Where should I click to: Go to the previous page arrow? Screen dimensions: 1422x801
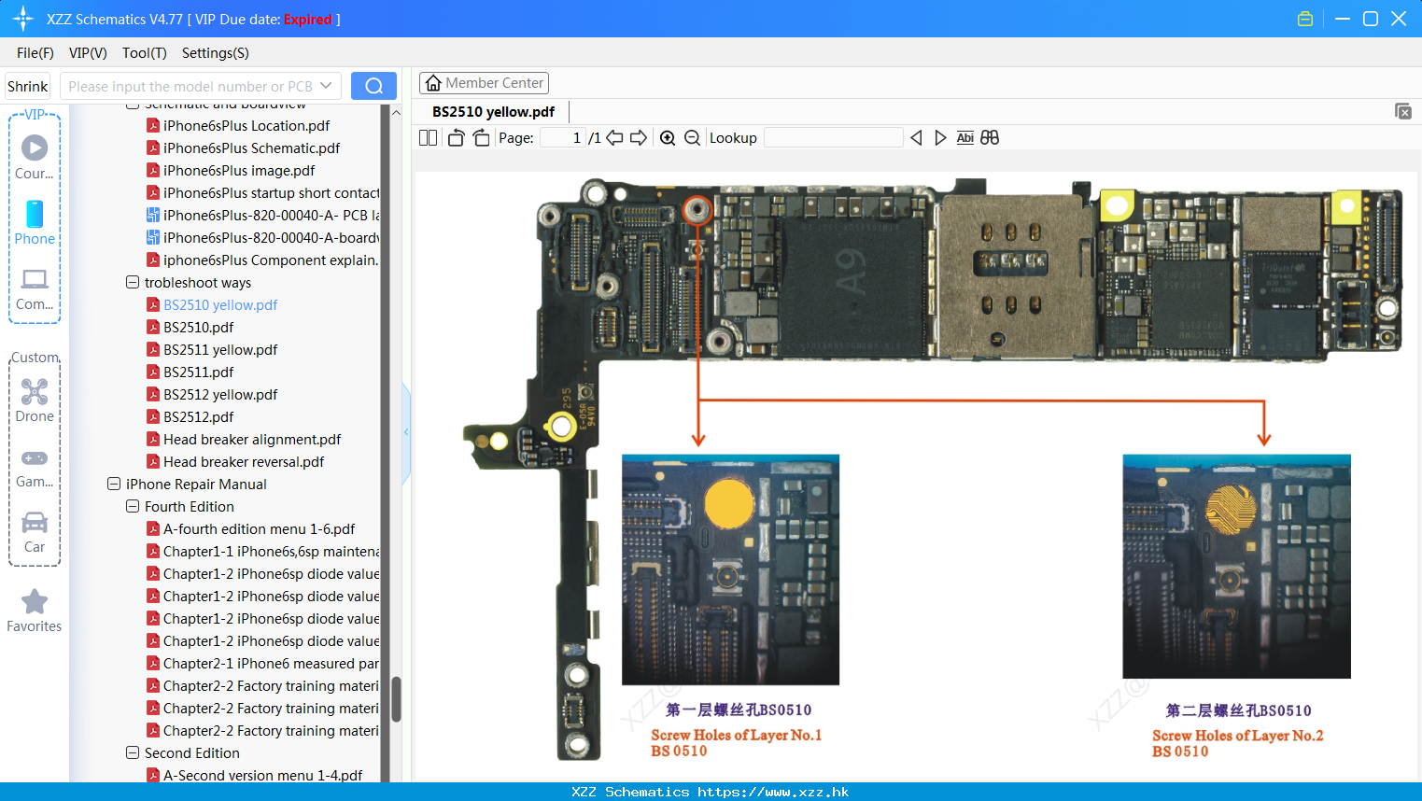[x=614, y=137]
